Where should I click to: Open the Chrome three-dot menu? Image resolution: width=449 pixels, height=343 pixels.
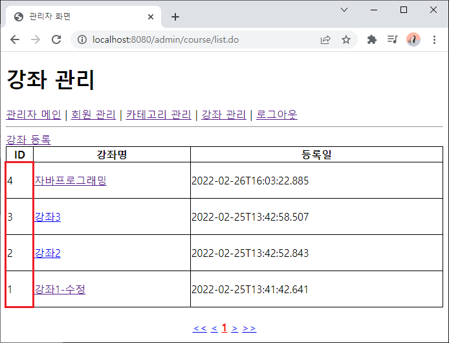(434, 39)
